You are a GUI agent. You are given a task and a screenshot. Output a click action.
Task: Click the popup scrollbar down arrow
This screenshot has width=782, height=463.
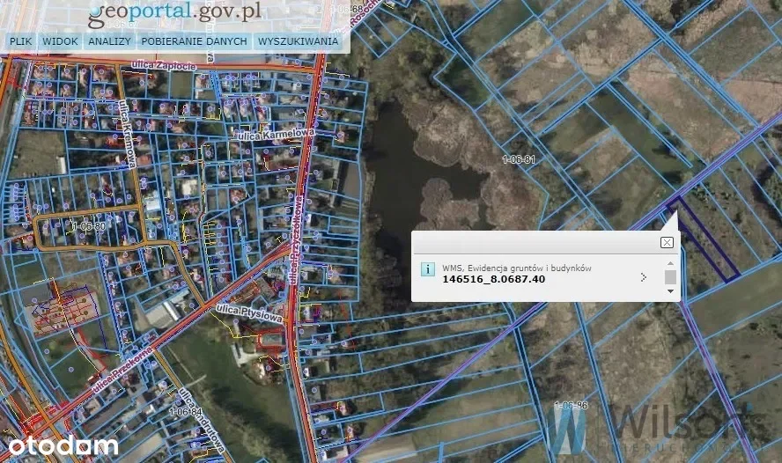670,291
